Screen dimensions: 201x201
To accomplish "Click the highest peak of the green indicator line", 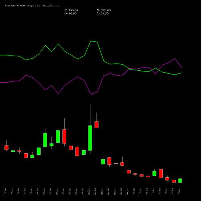I will (91, 41).
